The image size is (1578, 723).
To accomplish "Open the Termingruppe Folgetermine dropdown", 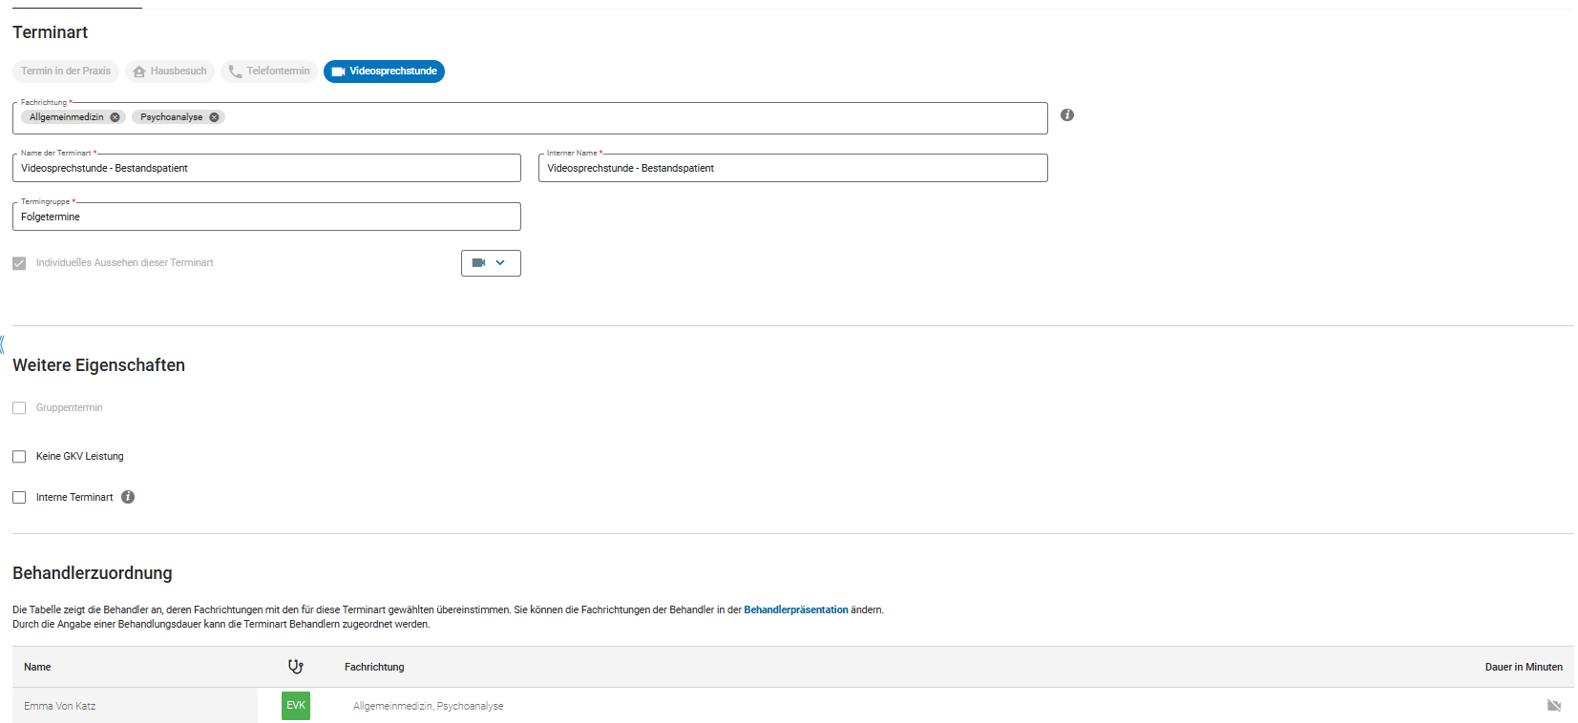I will click(x=266, y=217).
